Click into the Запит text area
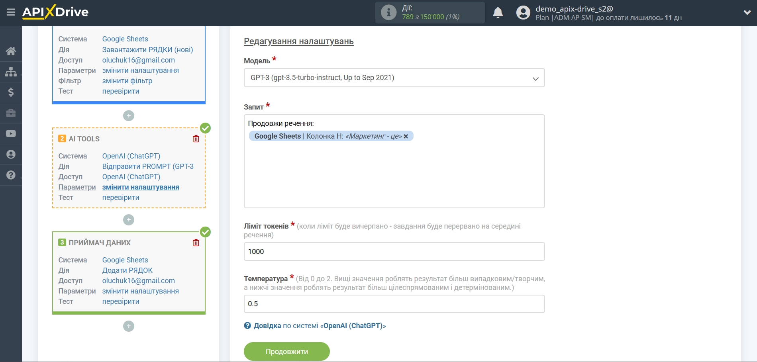Screen dimensions: 757x362 pyautogui.click(x=394, y=161)
